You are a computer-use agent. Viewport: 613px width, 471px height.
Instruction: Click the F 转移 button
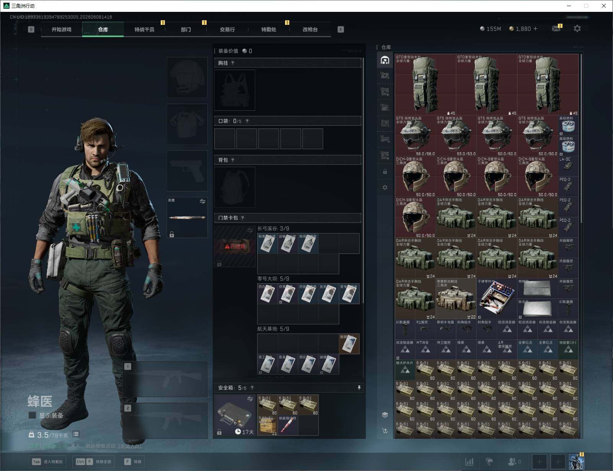(133, 461)
